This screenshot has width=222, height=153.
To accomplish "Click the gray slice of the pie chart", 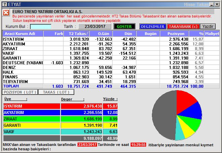I will [164, 115].
